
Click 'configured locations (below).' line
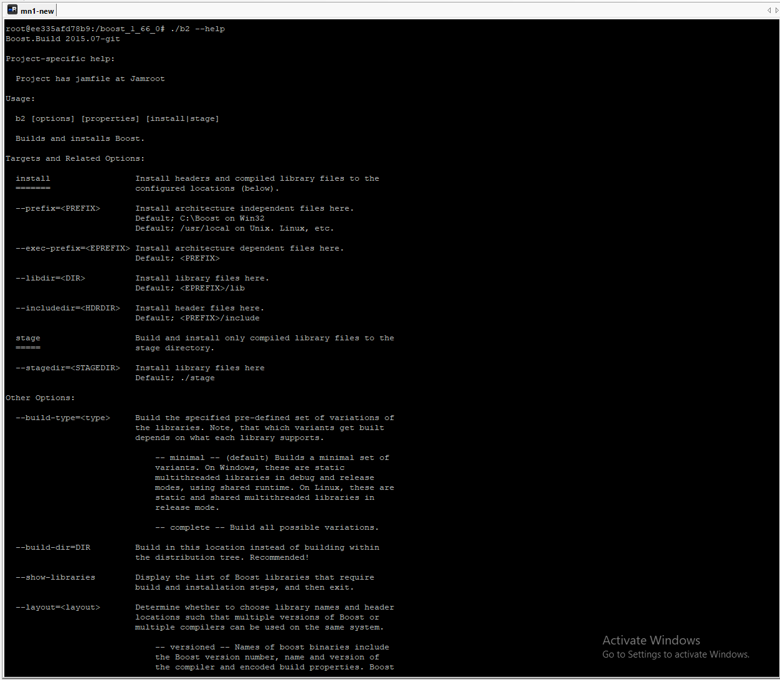click(x=207, y=188)
